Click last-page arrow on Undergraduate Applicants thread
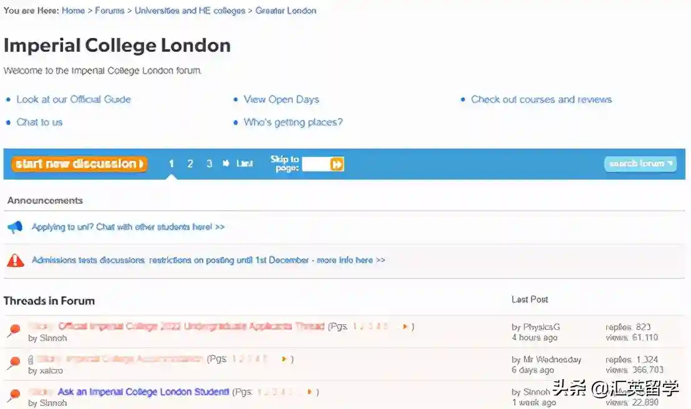The height and width of the screenshot is (409, 691). 405,327
